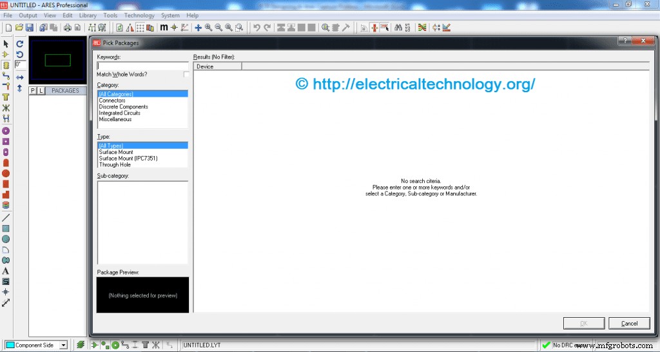Click the Toggle Grid dots icon
The height and width of the screenshot is (352, 660).
140,28
